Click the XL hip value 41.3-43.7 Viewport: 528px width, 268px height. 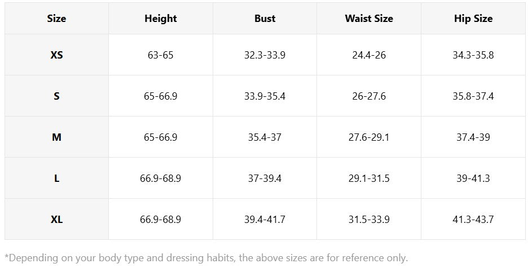[473, 220]
